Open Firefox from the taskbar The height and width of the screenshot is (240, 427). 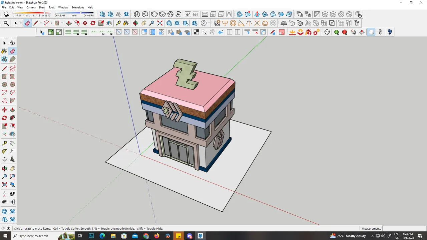coord(157,236)
